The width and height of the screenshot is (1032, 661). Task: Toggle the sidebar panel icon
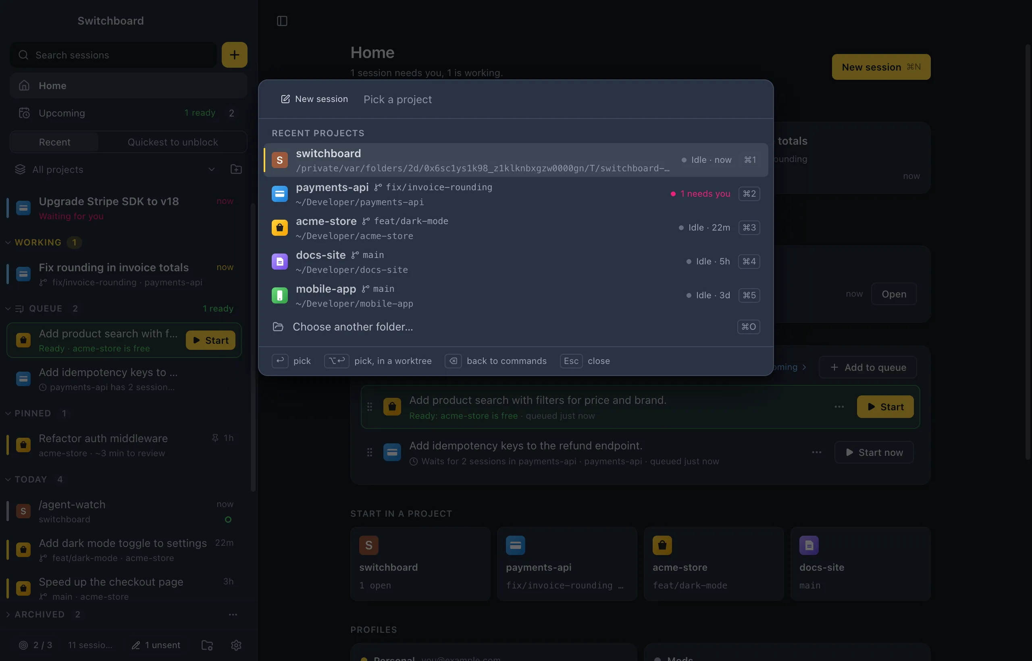pyautogui.click(x=282, y=21)
